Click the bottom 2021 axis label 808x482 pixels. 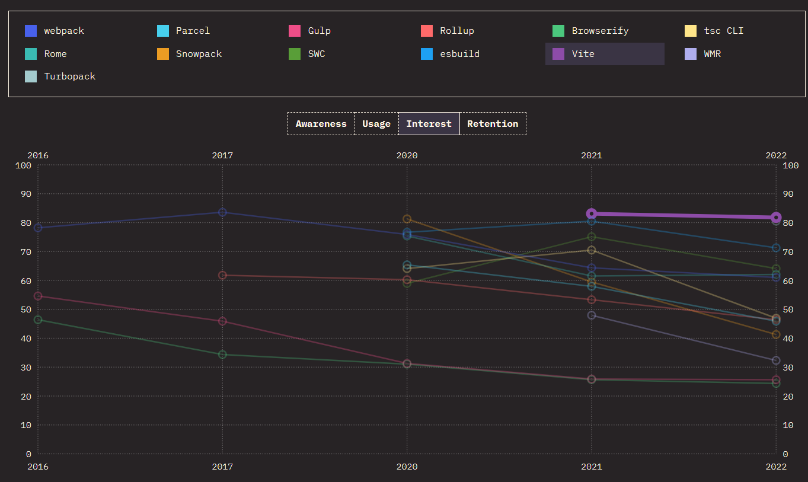click(x=591, y=467)
